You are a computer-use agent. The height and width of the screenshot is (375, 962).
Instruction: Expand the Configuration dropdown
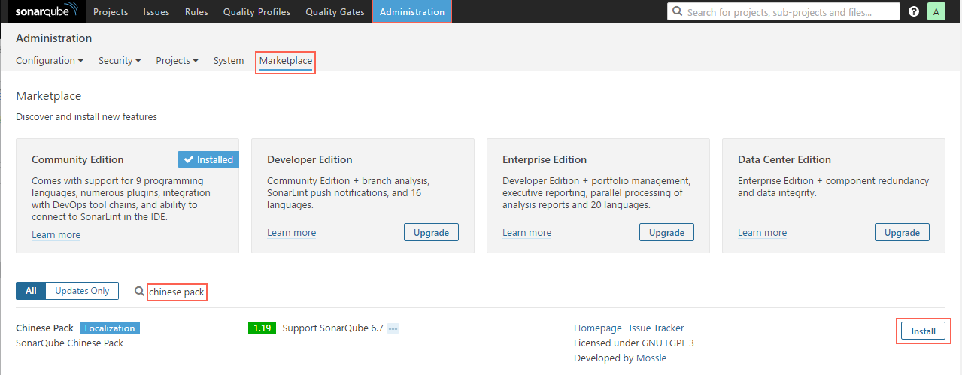click(x=49, y=61)
